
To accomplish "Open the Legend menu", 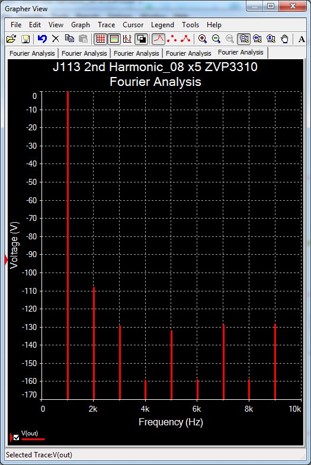I will click(x=162, y=25).
